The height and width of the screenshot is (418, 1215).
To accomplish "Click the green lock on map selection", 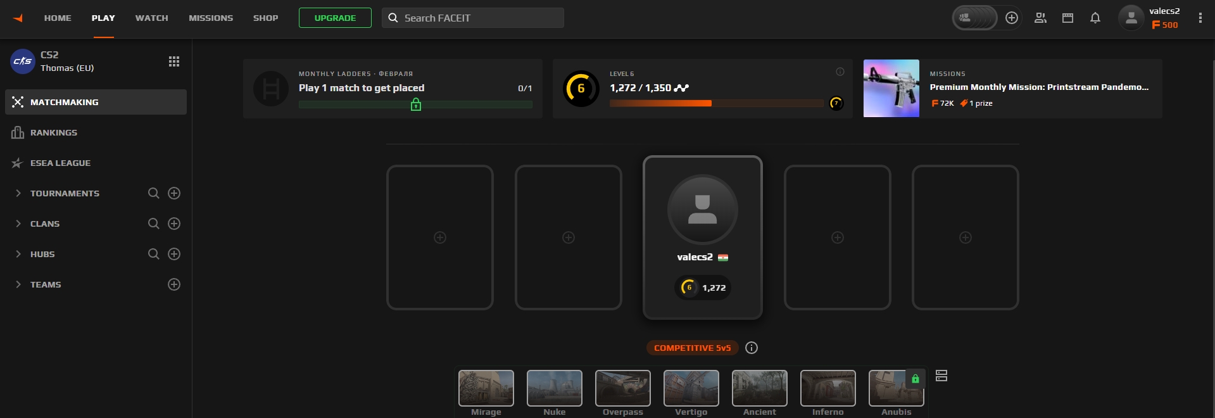I will click(916, 379).
